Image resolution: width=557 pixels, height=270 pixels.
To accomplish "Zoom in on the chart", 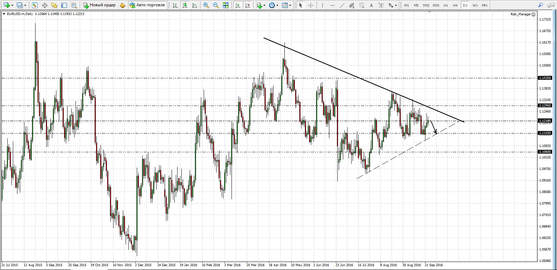I will click(x=206, y=5).
